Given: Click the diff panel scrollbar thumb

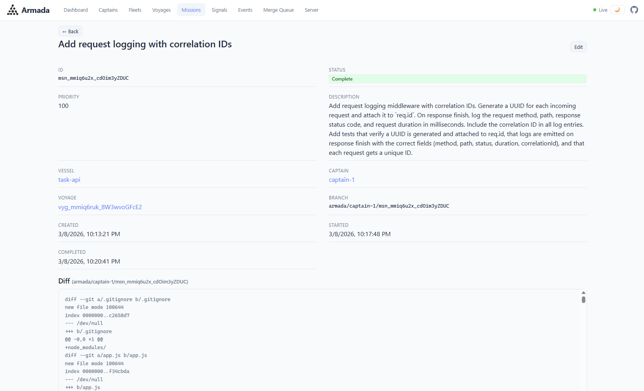Looking at the screenshot, I should click(x=583, y=300).
